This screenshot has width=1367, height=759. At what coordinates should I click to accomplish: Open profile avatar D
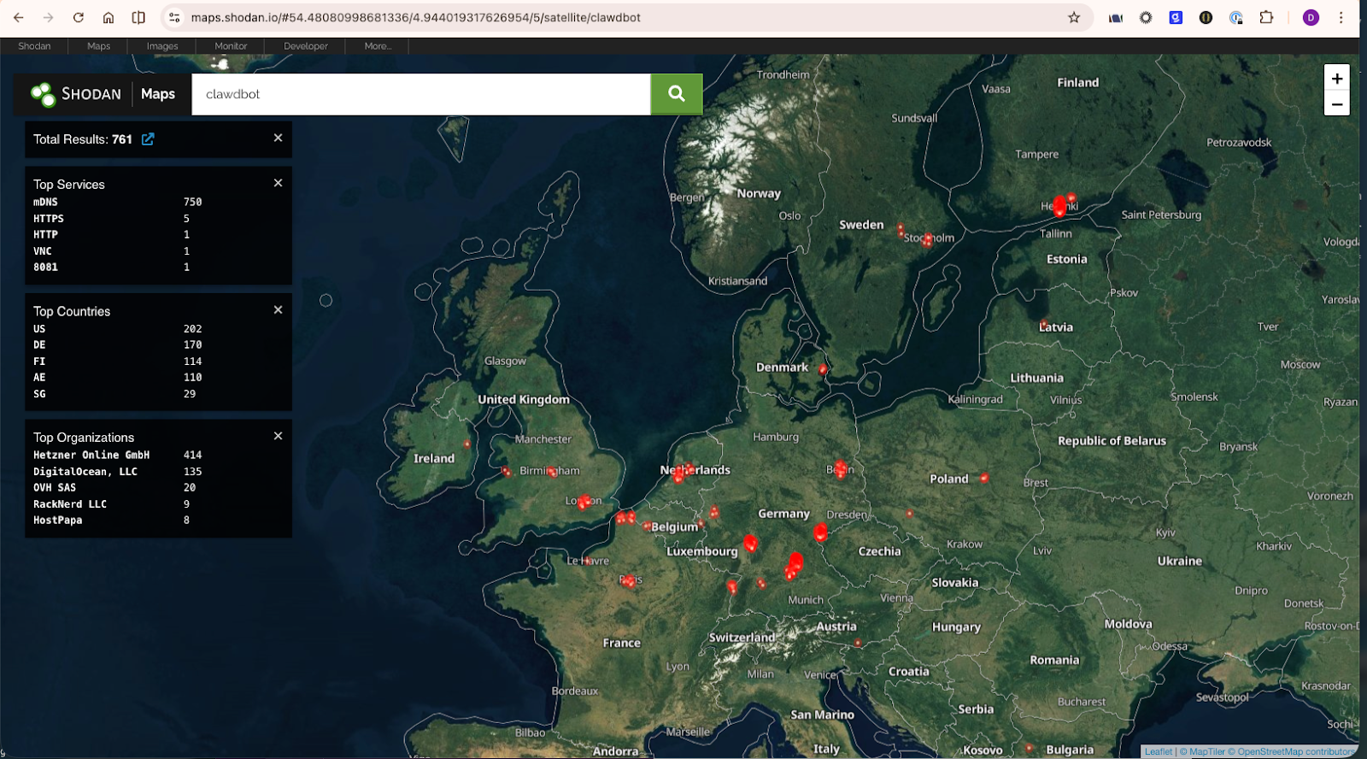point(1311,17)
